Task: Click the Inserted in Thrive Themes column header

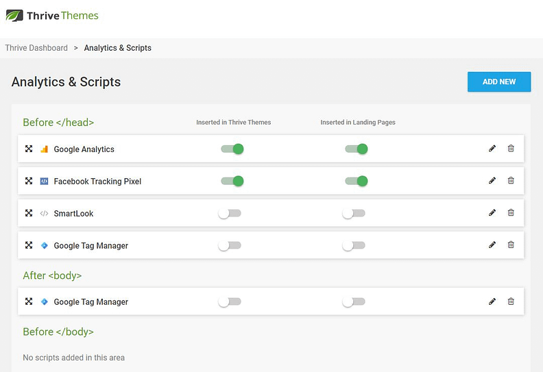Action: click(x=233, y=122)
